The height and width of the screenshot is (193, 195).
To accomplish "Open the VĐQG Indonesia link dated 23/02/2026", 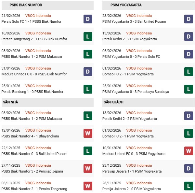I will [139, 16].
